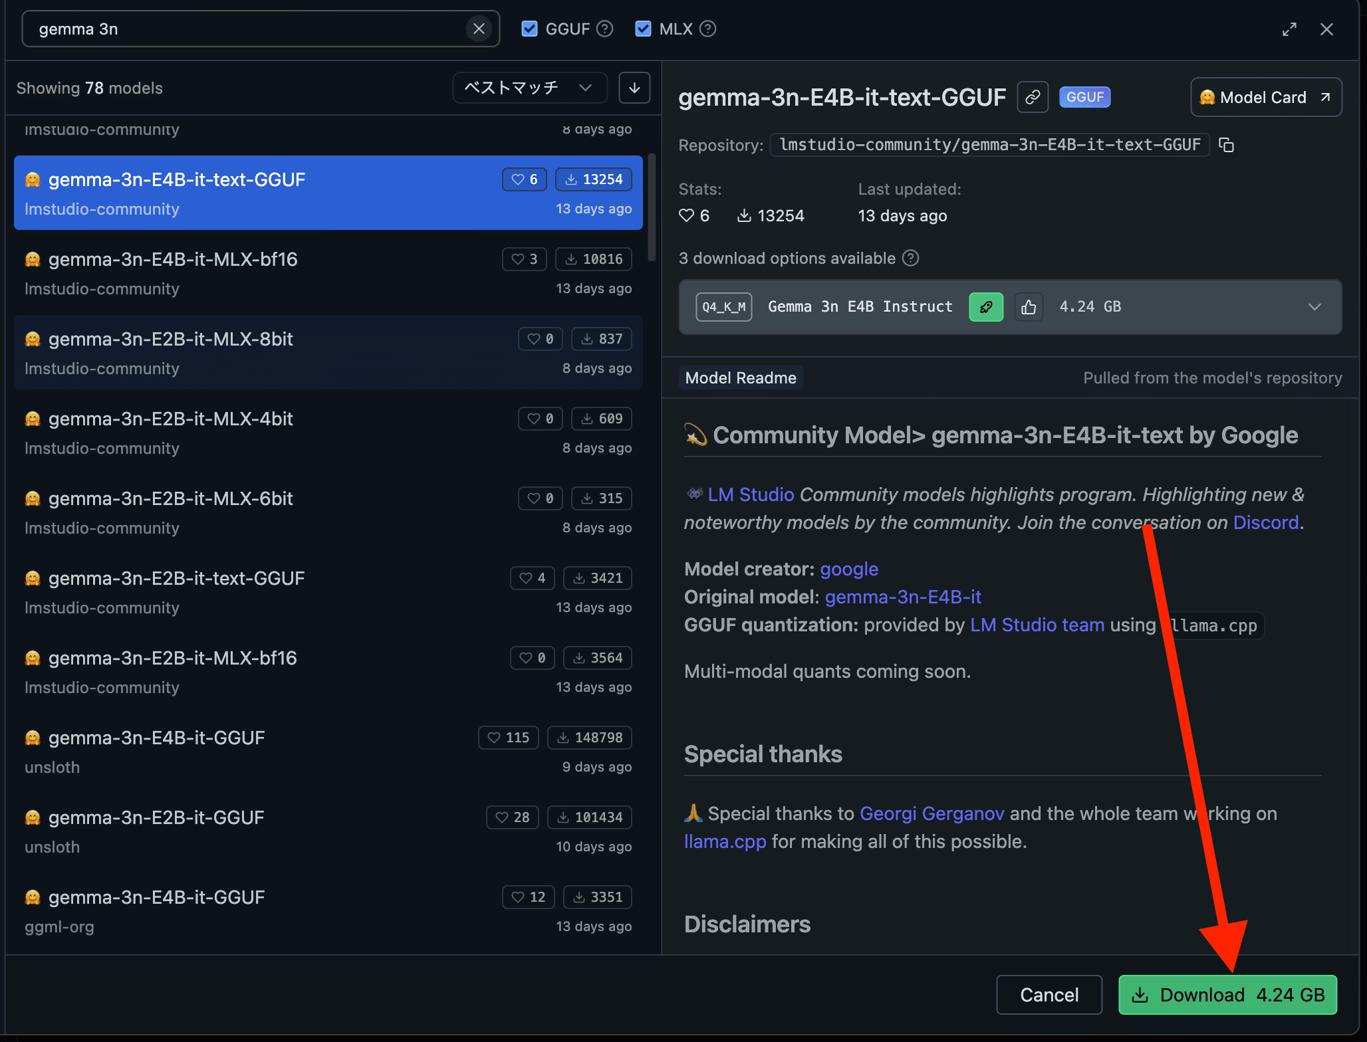1367x1042 pixels.
Task: Open help icon next to GGUF
Action: pyautogui.click(x=604, y=29)
